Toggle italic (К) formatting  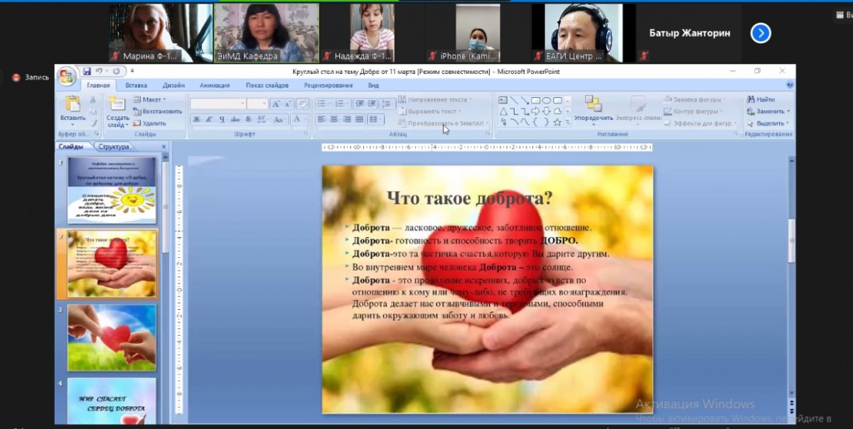click(x=210, y=119)
